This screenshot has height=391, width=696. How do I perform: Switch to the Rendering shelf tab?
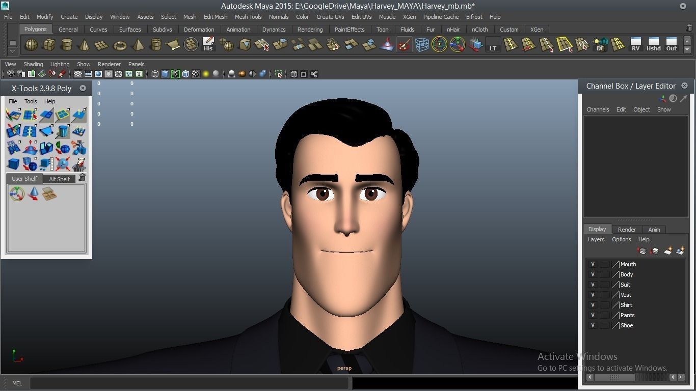pos(310,30)
